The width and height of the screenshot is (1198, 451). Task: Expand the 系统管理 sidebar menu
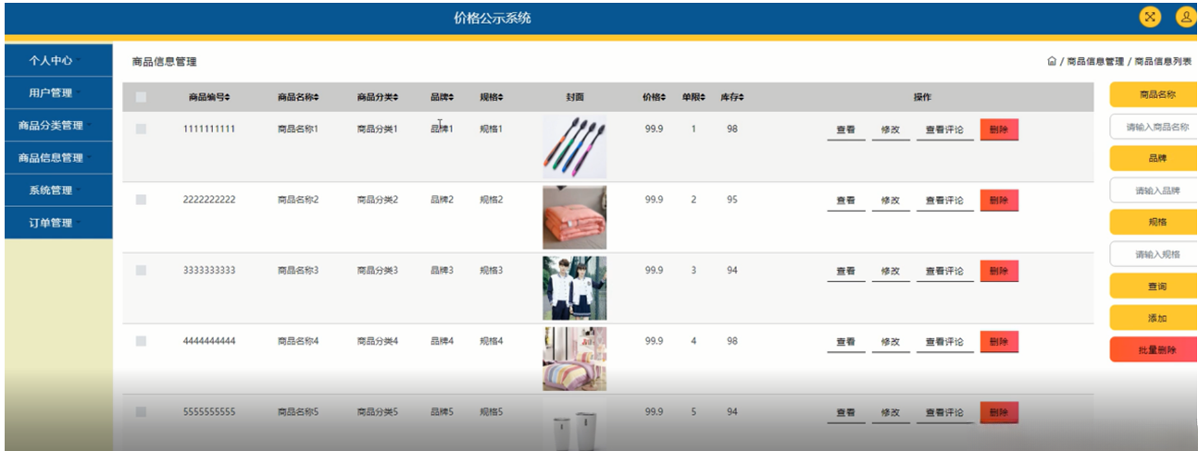click(x=58, y=189)
